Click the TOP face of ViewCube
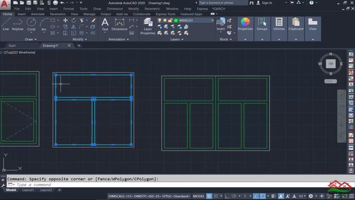Viewport: 355px width, 200px height. tap(331, 64)
